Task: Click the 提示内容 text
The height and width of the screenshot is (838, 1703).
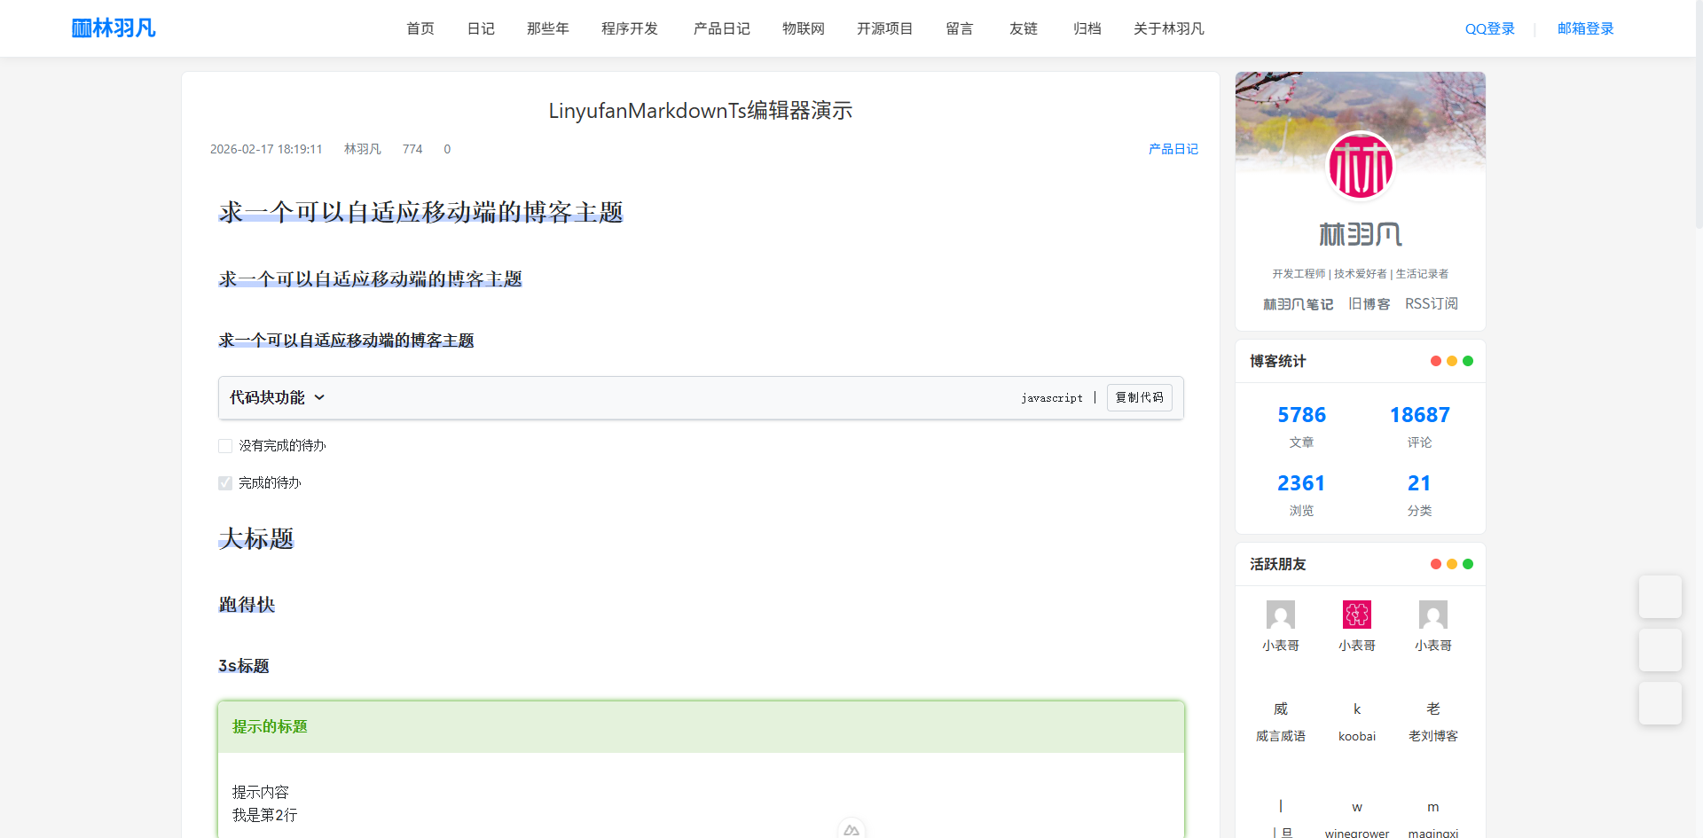Action: pos(261,792)
